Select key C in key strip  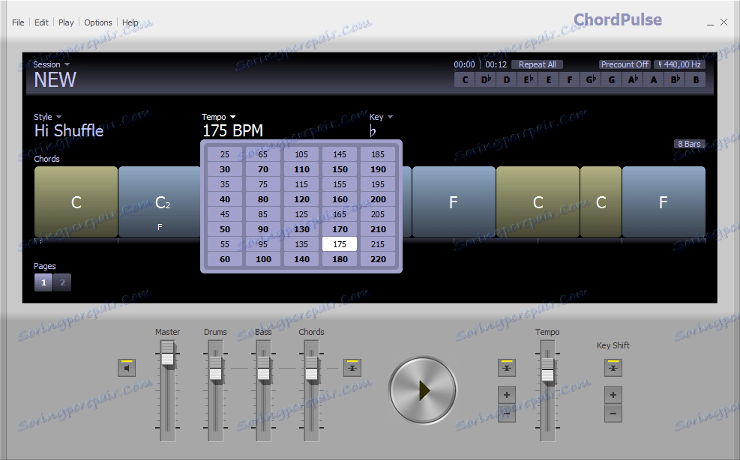(x=465, y=79)
